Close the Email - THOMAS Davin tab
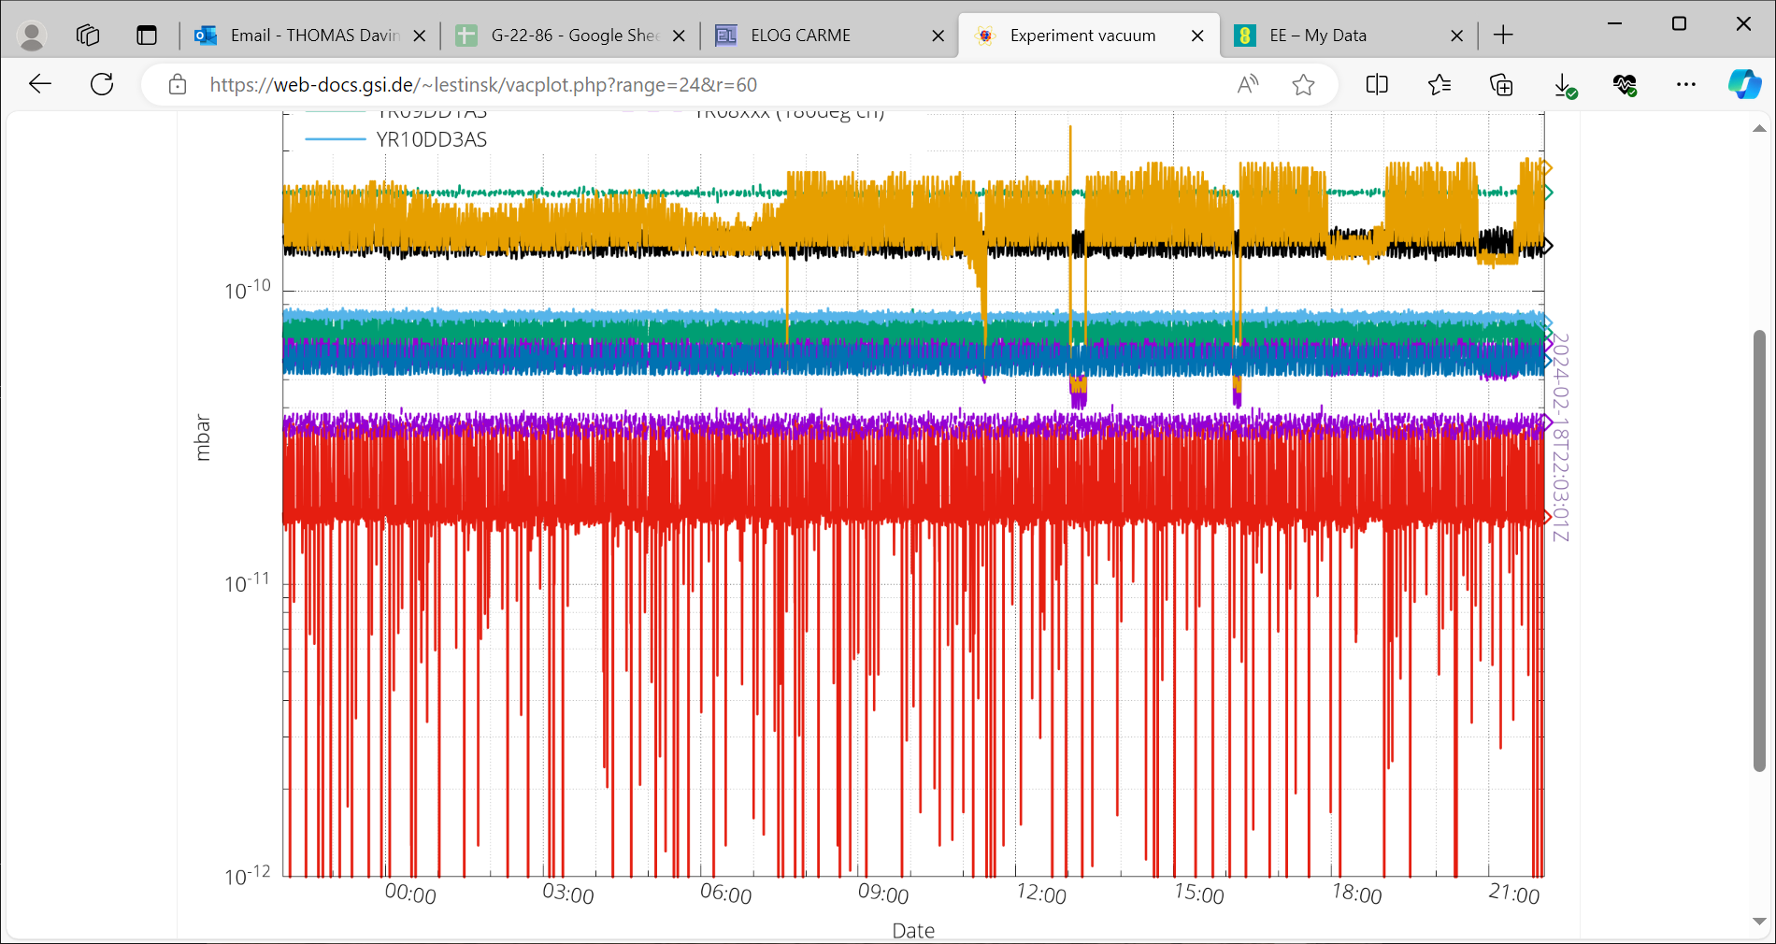This screenshot has height=944, width=1776. pyautogui.click(x=420, y=36)
